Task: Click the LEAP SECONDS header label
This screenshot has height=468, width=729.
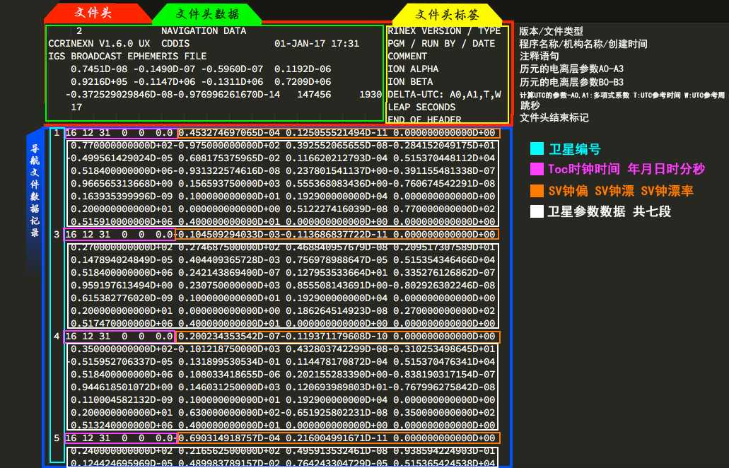Action: tap(421, 107)
